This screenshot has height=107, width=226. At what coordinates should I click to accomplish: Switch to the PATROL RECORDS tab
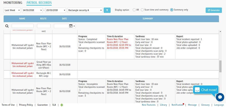click(x=39, y=3)
